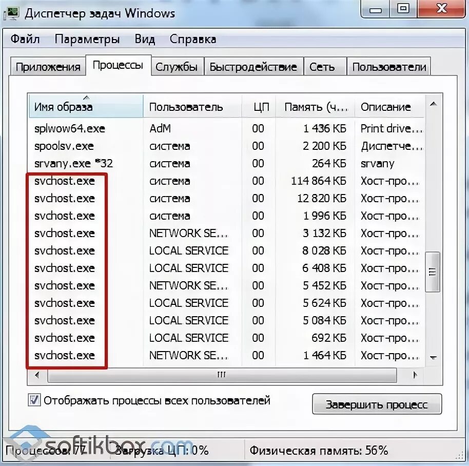Select svchost.exe using 5 452 КБ
Image resolution: width=469 pixels, height=466 pixels.
pos(226,285)
